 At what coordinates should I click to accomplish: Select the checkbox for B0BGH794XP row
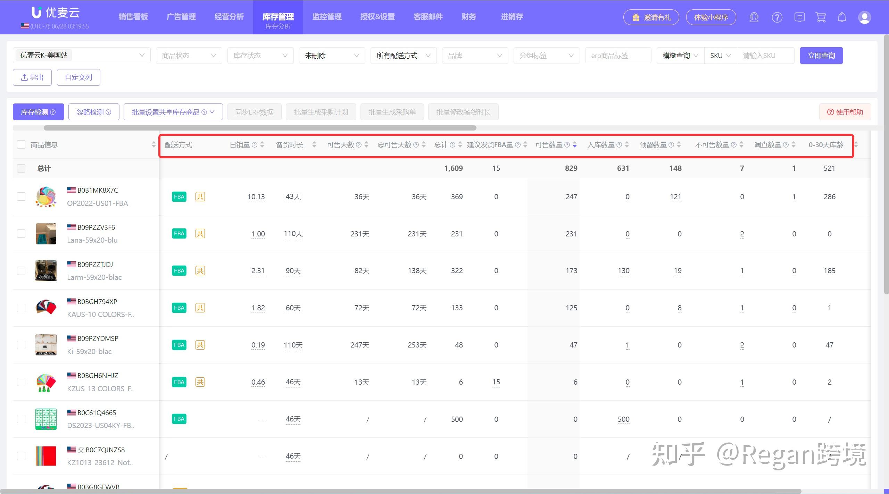(21, 308)
